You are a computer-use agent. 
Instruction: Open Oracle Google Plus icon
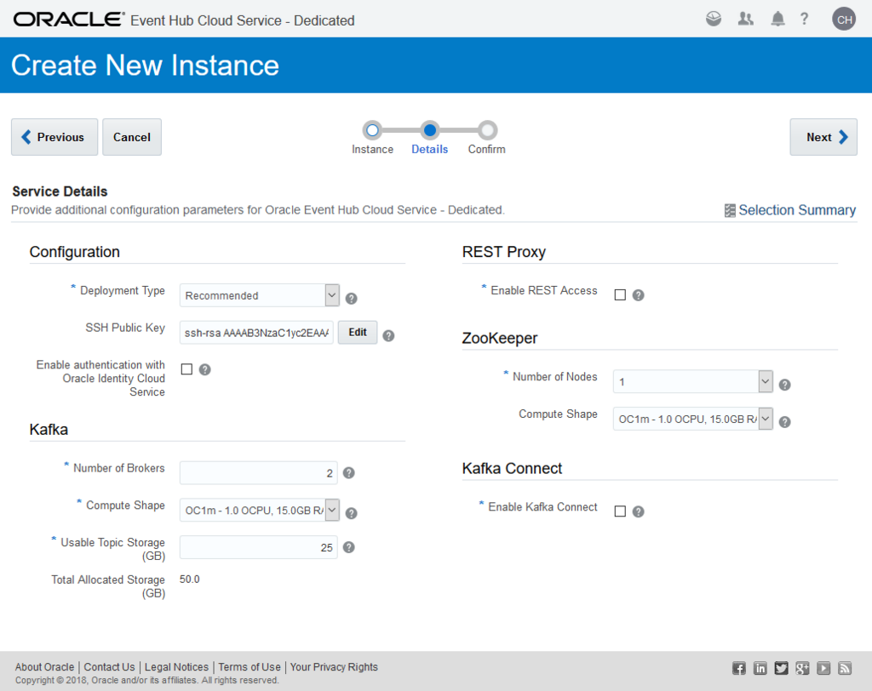pyautogui.click(x=802, y=668)
